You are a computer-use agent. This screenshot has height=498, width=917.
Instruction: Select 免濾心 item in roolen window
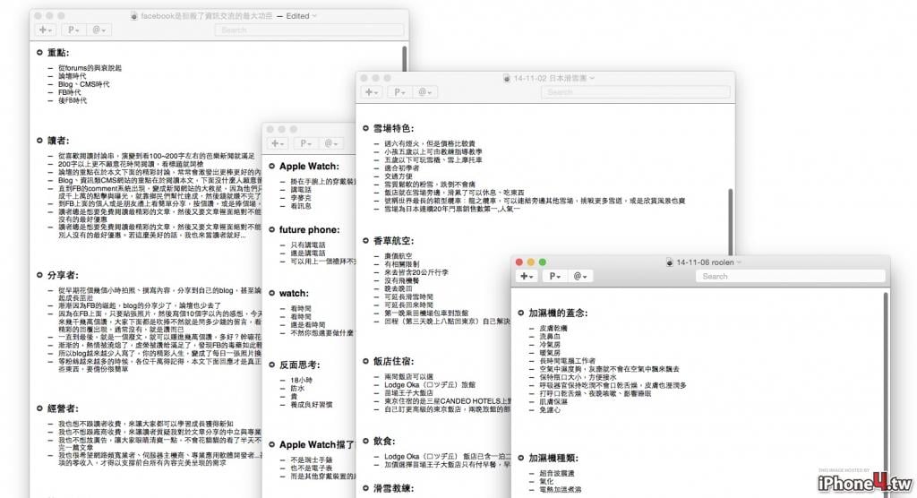(x=549, y=410)
